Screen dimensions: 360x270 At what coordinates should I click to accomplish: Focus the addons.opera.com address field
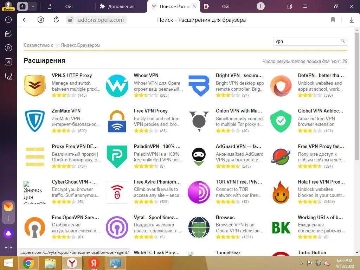point(101,20)
